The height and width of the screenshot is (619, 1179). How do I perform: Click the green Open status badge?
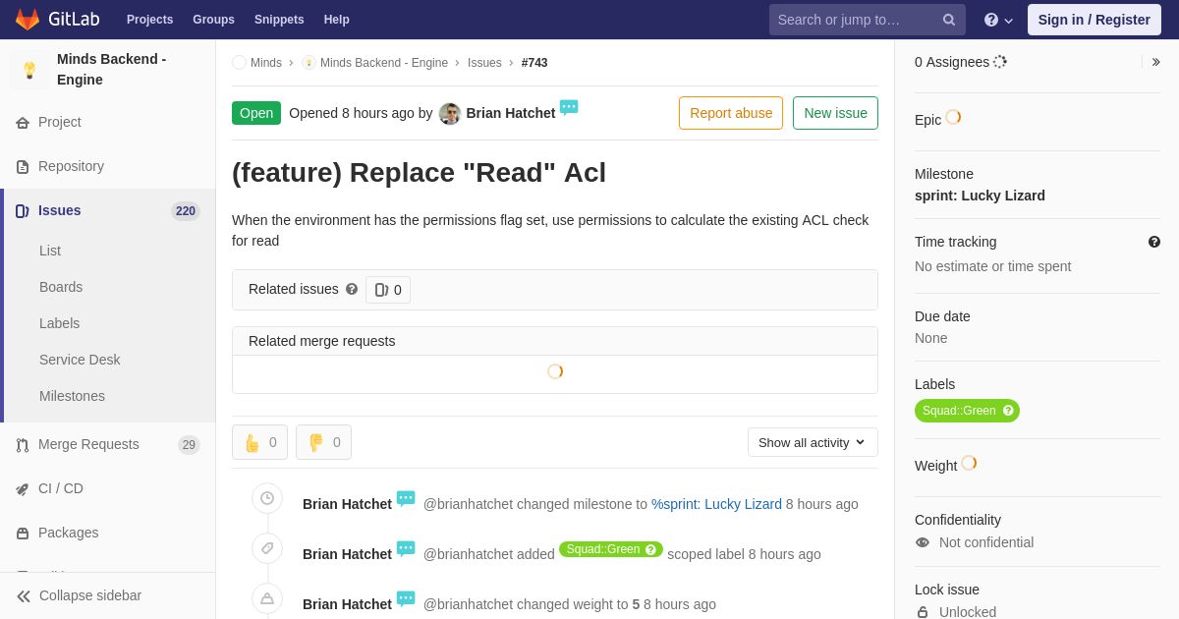[x=256, y=113]
